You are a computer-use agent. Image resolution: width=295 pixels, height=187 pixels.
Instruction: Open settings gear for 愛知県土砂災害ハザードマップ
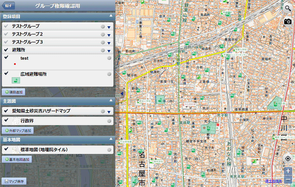tap(103, 111)
